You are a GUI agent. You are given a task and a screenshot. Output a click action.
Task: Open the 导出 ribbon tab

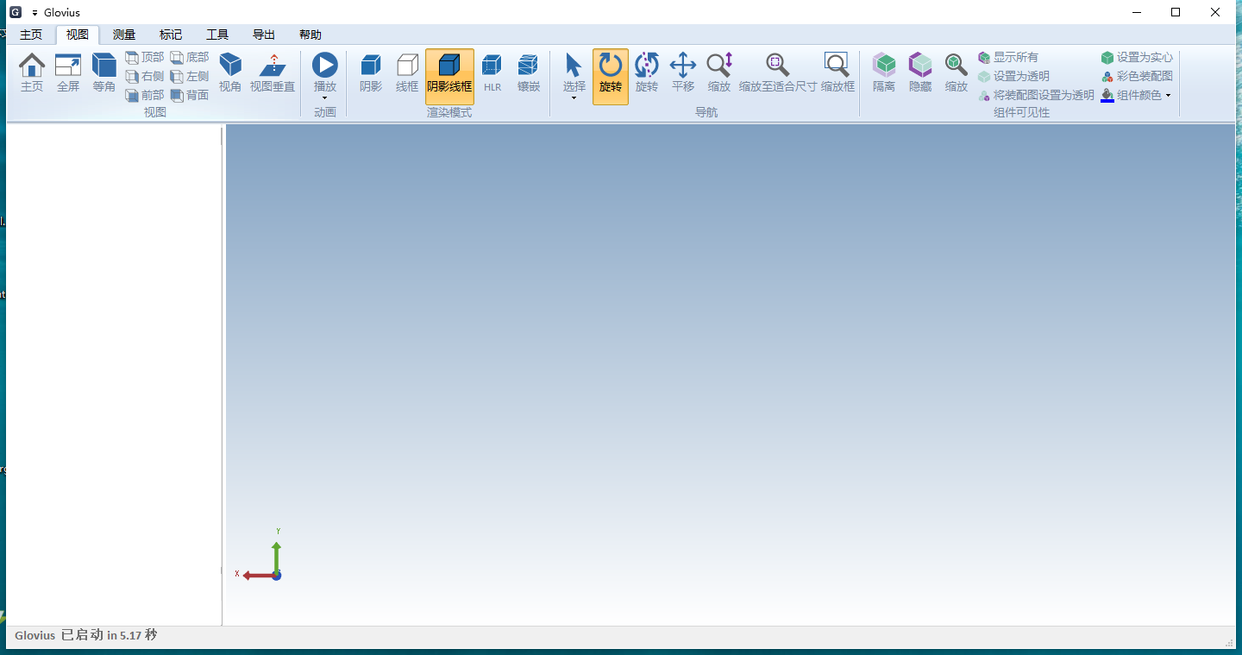264,35
